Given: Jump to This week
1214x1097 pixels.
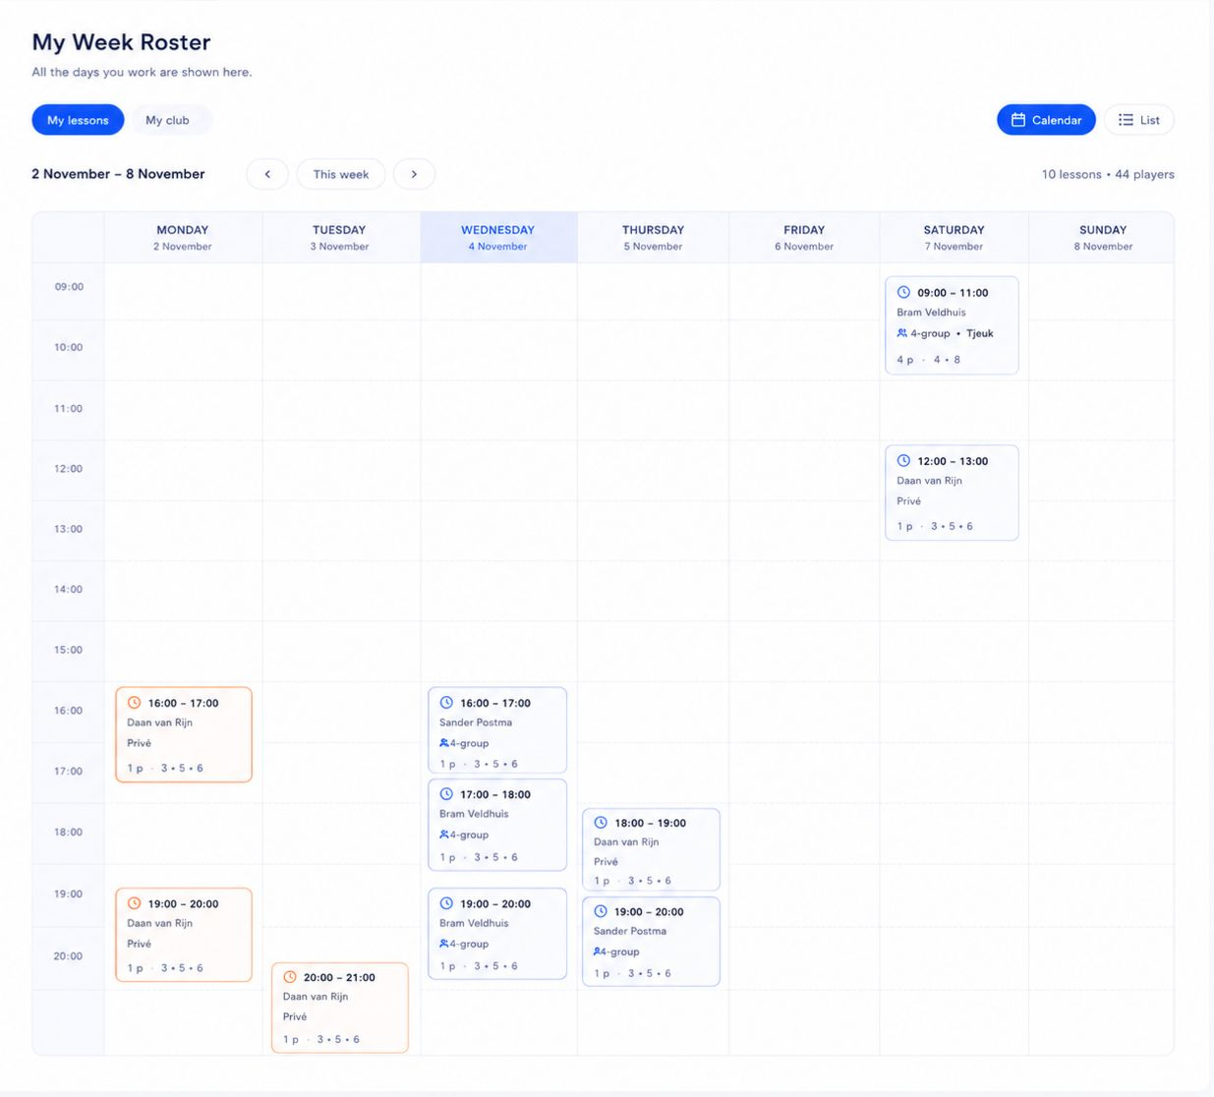Looking at the screenshot, I should point(341,174).
